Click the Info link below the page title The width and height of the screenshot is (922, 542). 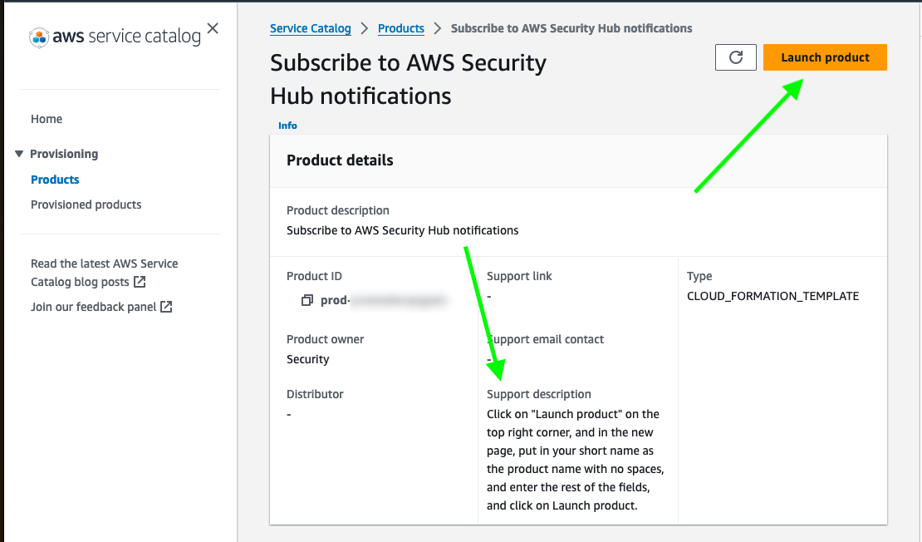(x=287, y=126)
